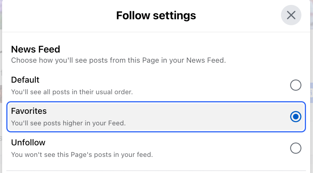Click 'You'll see posts higher in your Feed'
This screenshot has height=173, width=313.
click(x=68, y=123)
